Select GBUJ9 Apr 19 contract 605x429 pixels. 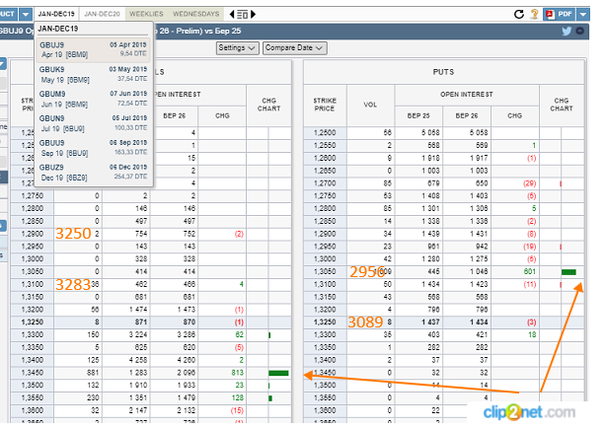point(94,49)
